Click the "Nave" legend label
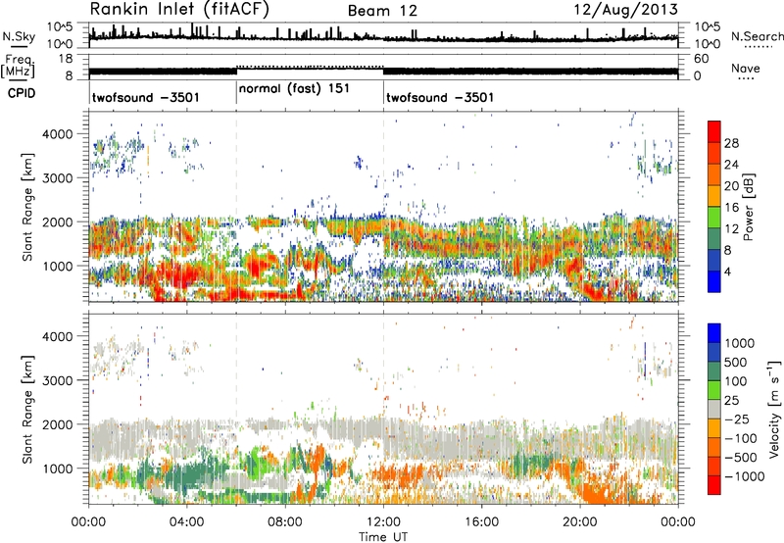This screenshot has height=543, width=784. [745, 68]
